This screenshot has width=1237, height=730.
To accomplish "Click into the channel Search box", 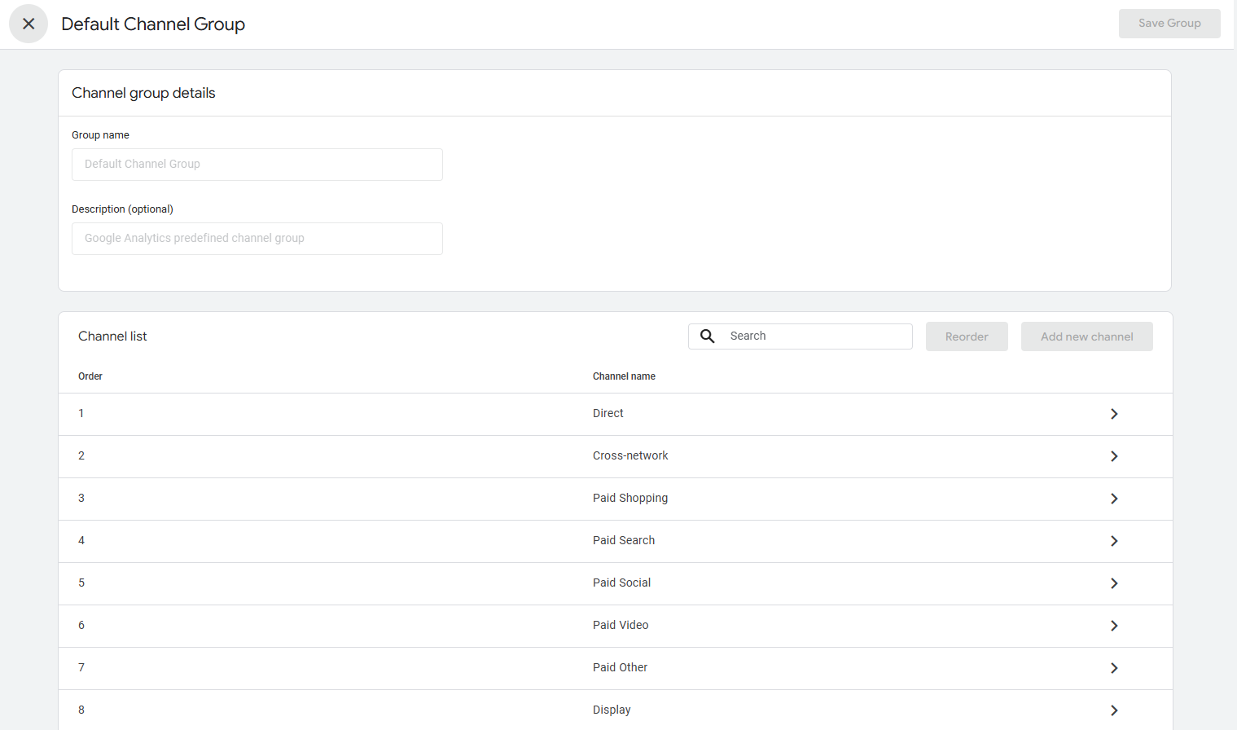I will tap(801, 336).
